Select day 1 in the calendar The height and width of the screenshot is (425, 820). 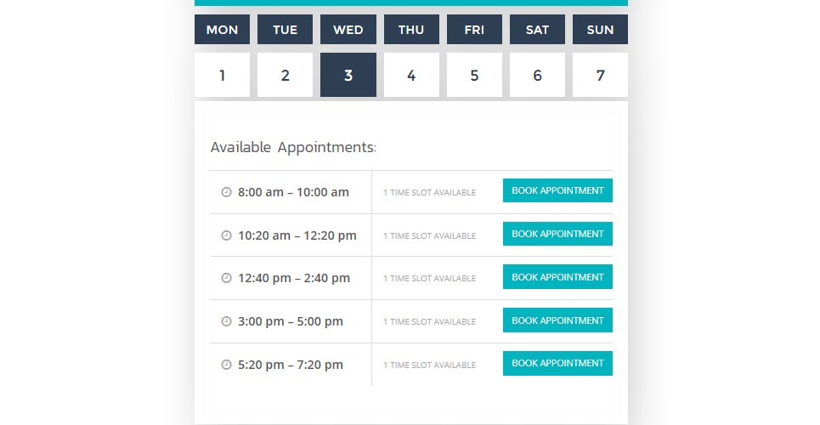[223, 75]
